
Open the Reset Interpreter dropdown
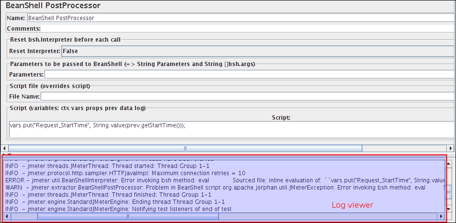pyautogui.click(x=257, y=51)
